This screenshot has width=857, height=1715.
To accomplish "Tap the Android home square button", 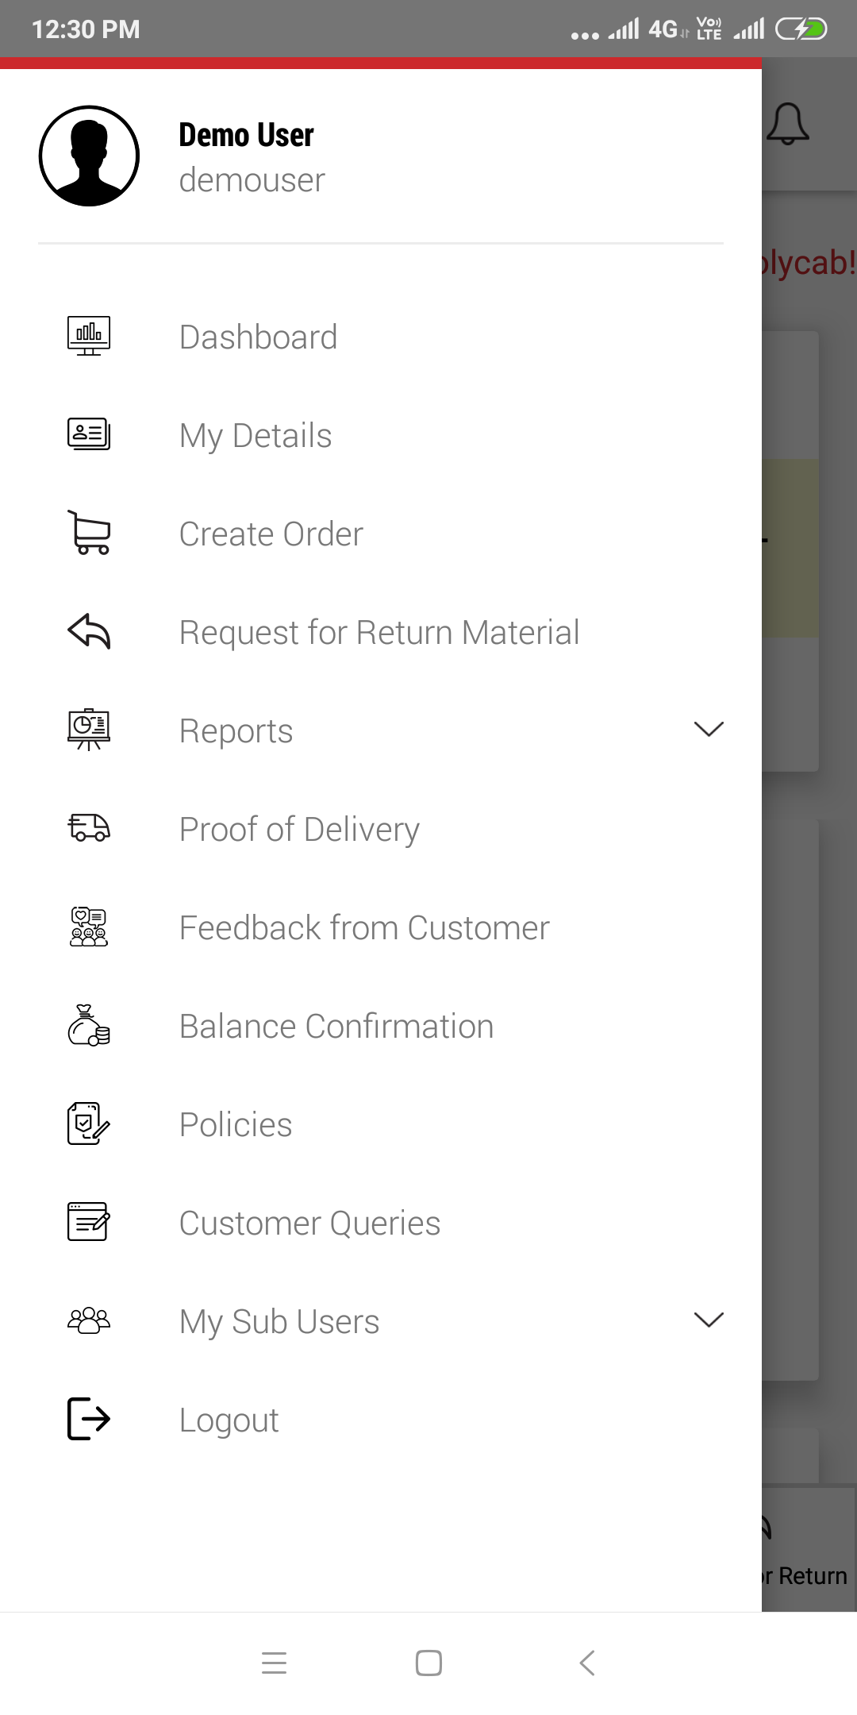I will point(428,1663).
